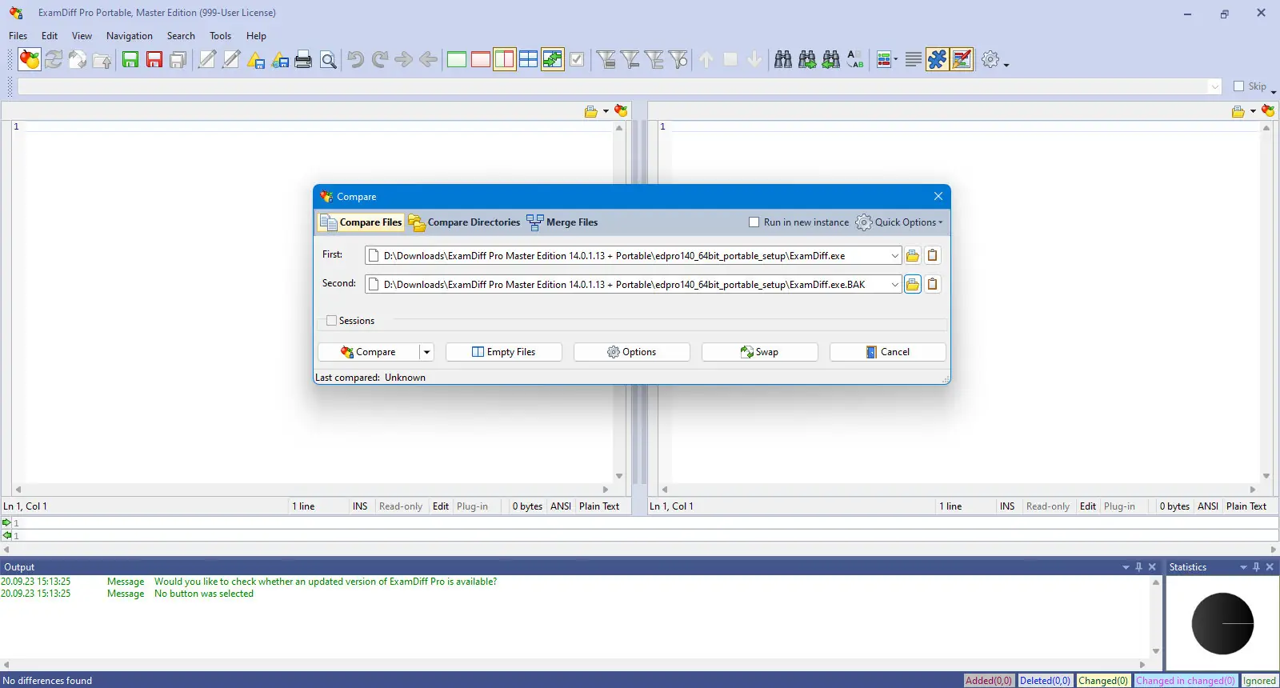Toggle the synchronized scrolling green-arrows icon
Viewport: 1280px width, 688px height.
pyautogui.click(x=553, y=59)
